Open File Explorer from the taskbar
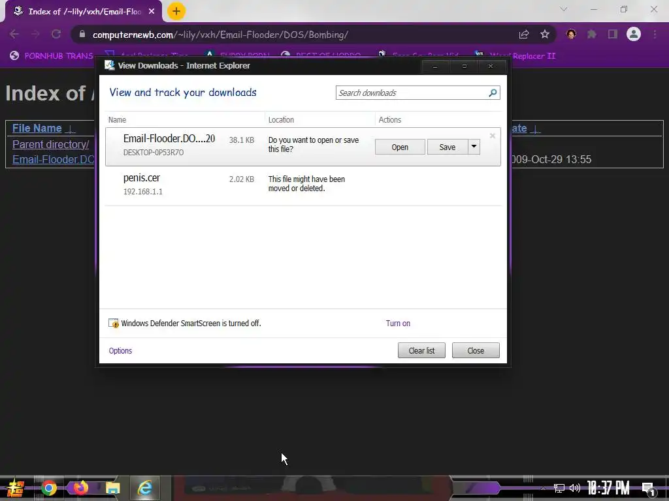The height and width of the screenshot is (501, 669). click(x=112, y=488)
